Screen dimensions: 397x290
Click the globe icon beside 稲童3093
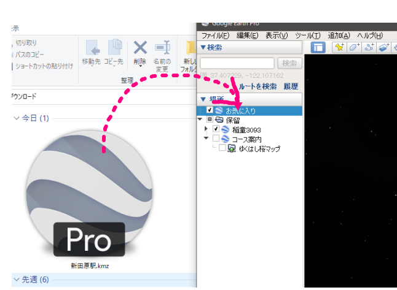(225, 129)
